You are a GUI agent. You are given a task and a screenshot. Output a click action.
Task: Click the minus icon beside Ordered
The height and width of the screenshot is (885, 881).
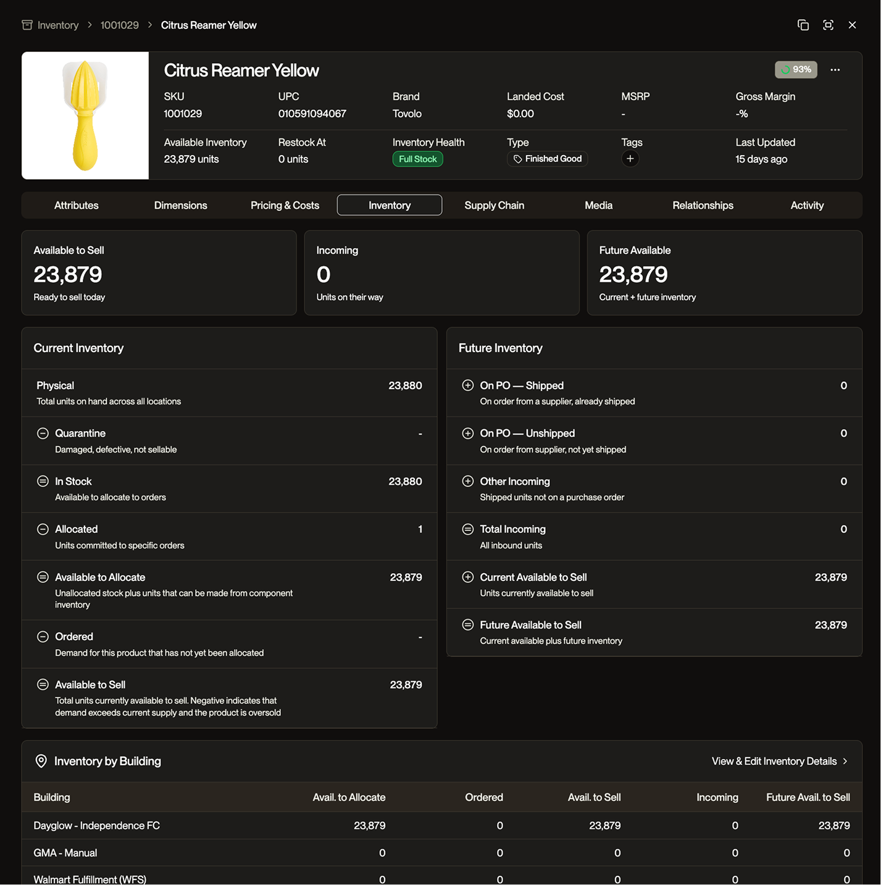click(x=43, y=637)
